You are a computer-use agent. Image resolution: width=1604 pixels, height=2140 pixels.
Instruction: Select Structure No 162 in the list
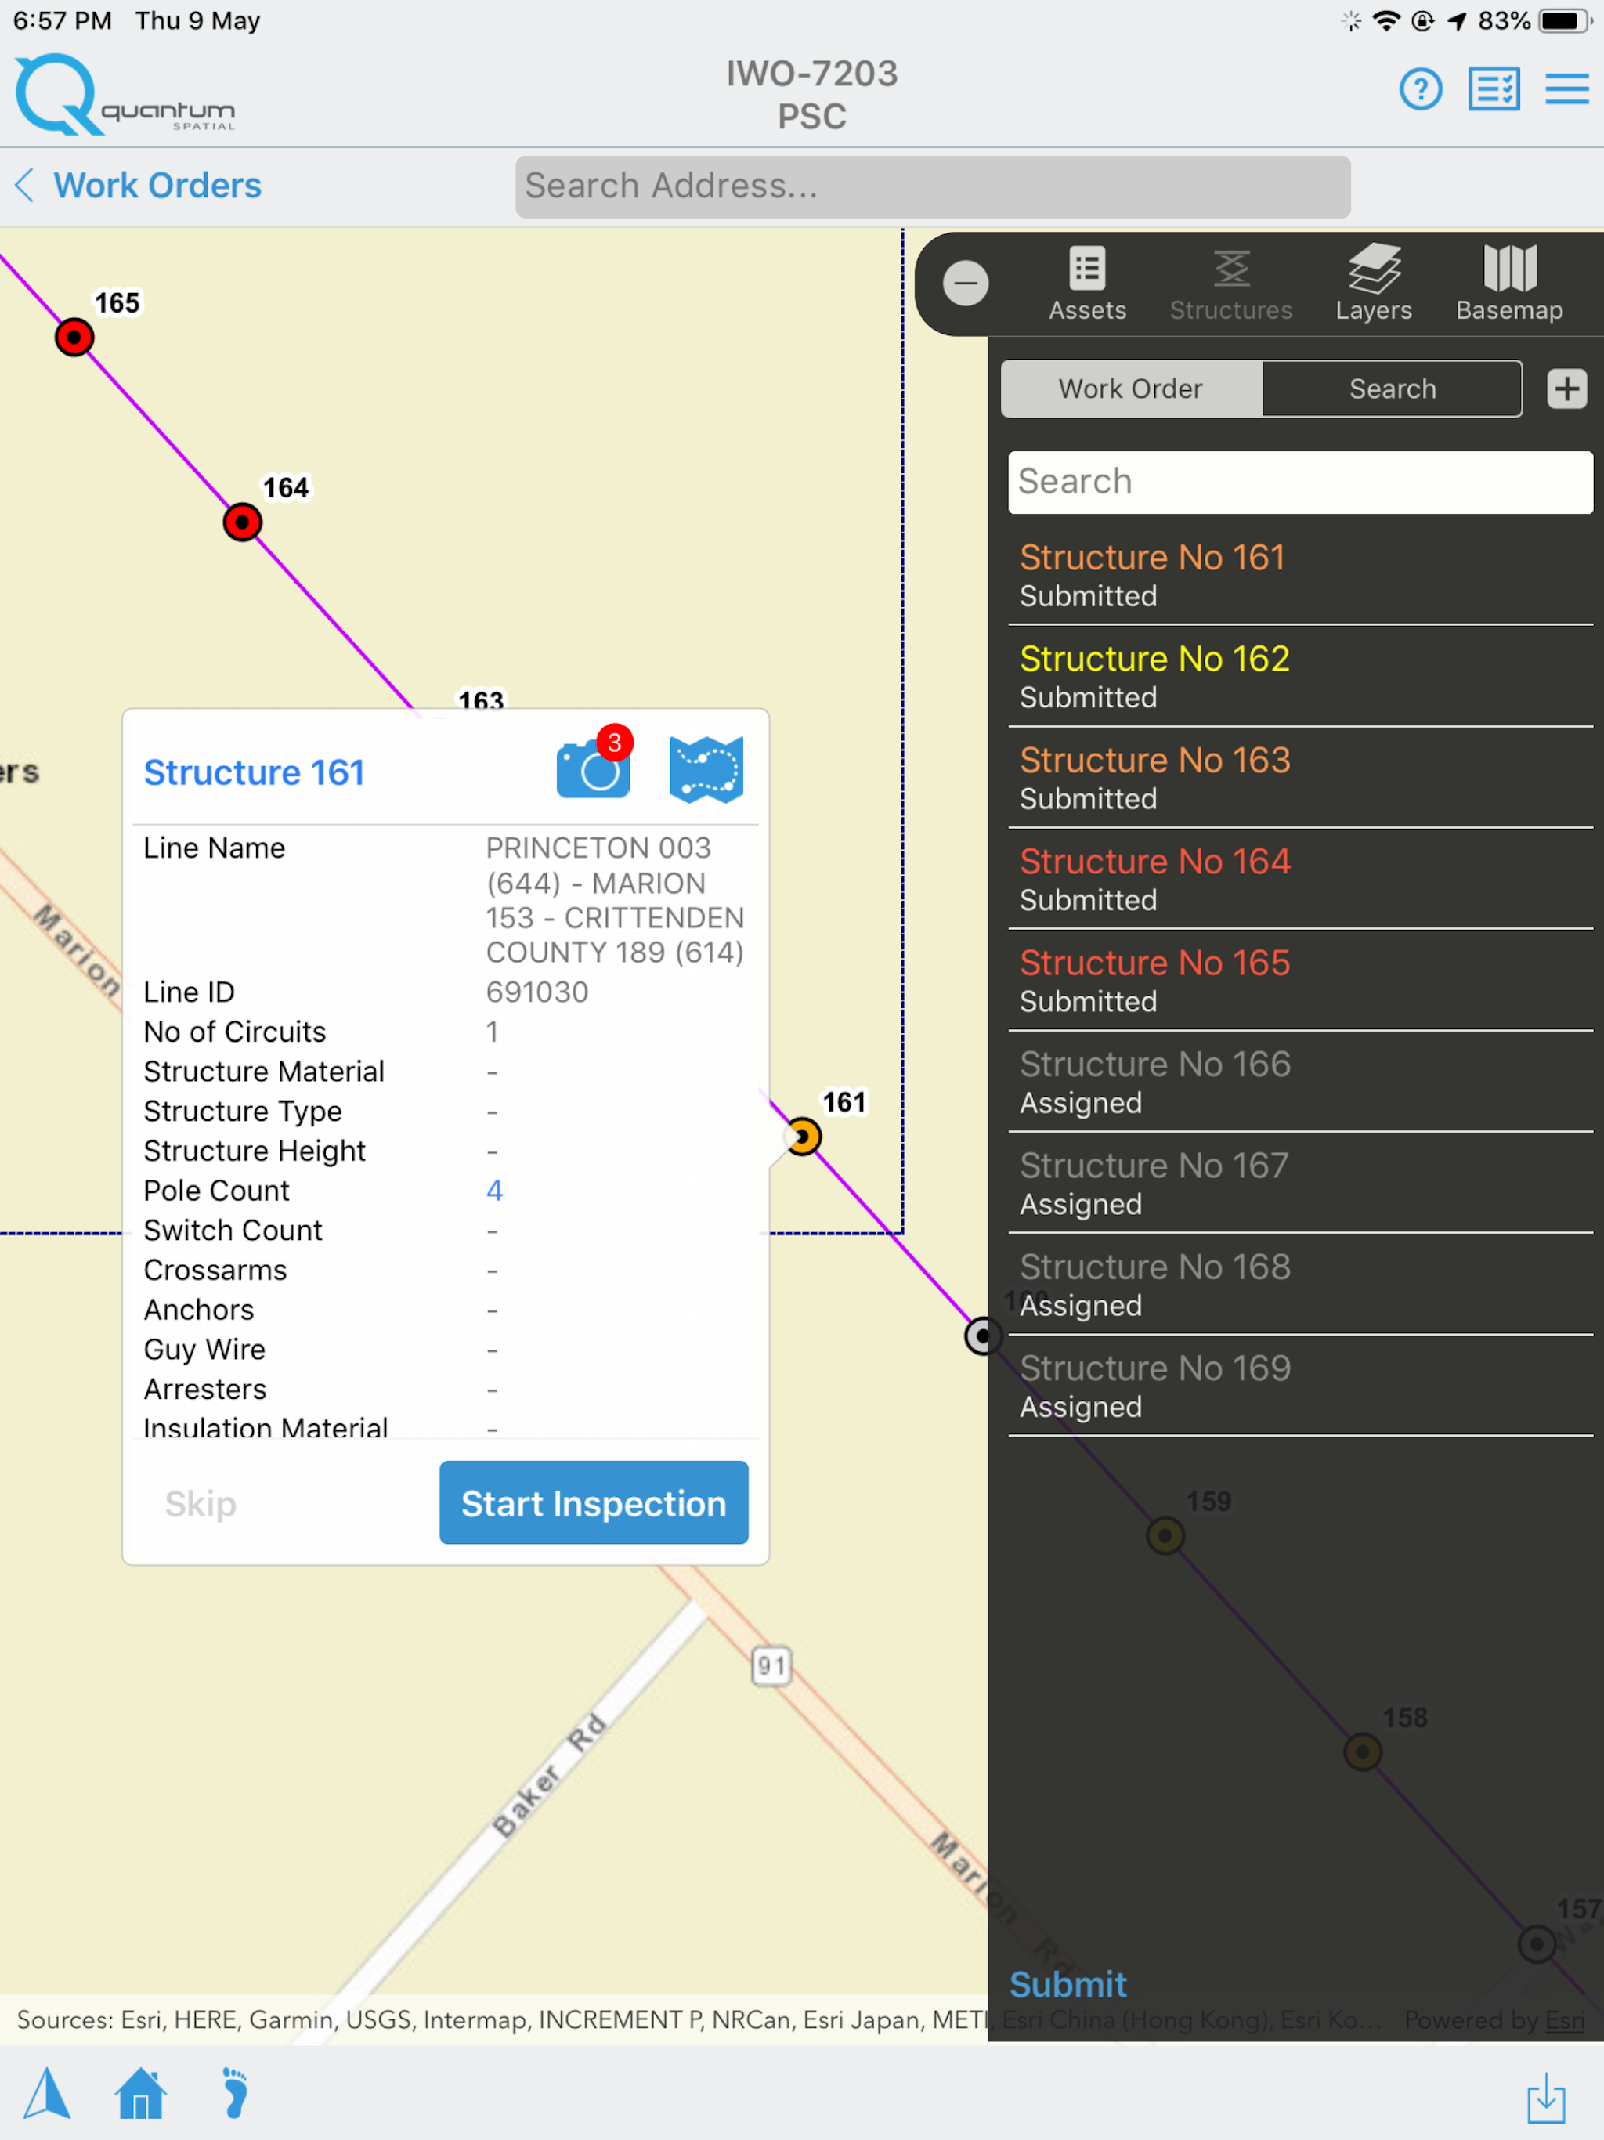coord(1299,676)
